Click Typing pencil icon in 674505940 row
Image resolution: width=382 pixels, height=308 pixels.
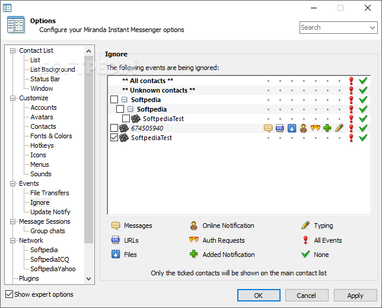pyautogui.click(x=339, y=128)
